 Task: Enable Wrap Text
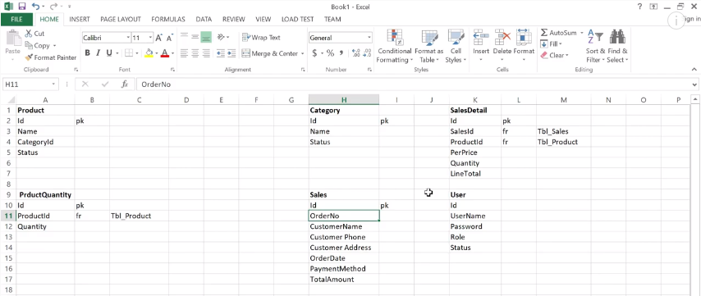click(262, 38)
